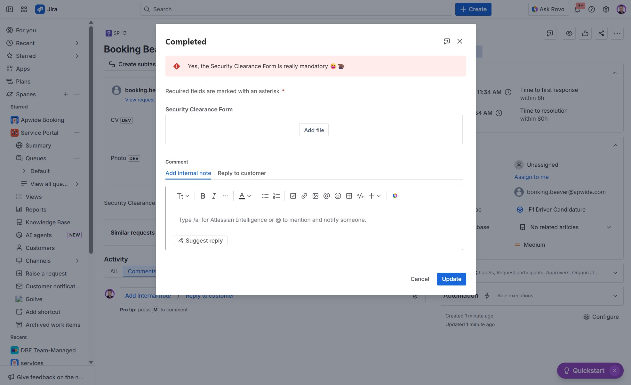Click the Update button
Viewport: 631px width, 385px height.
point(451,279)
